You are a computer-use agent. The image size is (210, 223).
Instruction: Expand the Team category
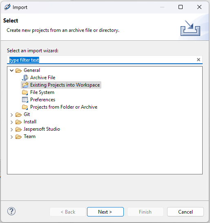(x=12, y=137)
